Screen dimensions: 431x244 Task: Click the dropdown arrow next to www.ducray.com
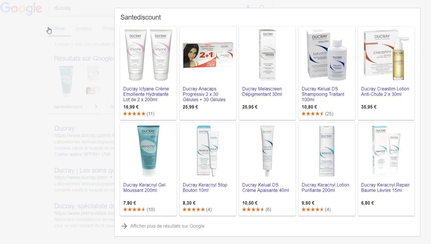tap(111, 177)
